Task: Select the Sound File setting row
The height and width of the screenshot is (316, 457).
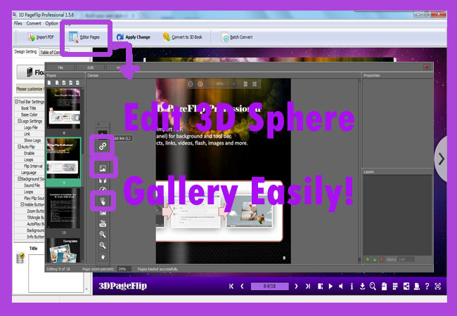Action: pyautogui.click(x=30, y=185)
